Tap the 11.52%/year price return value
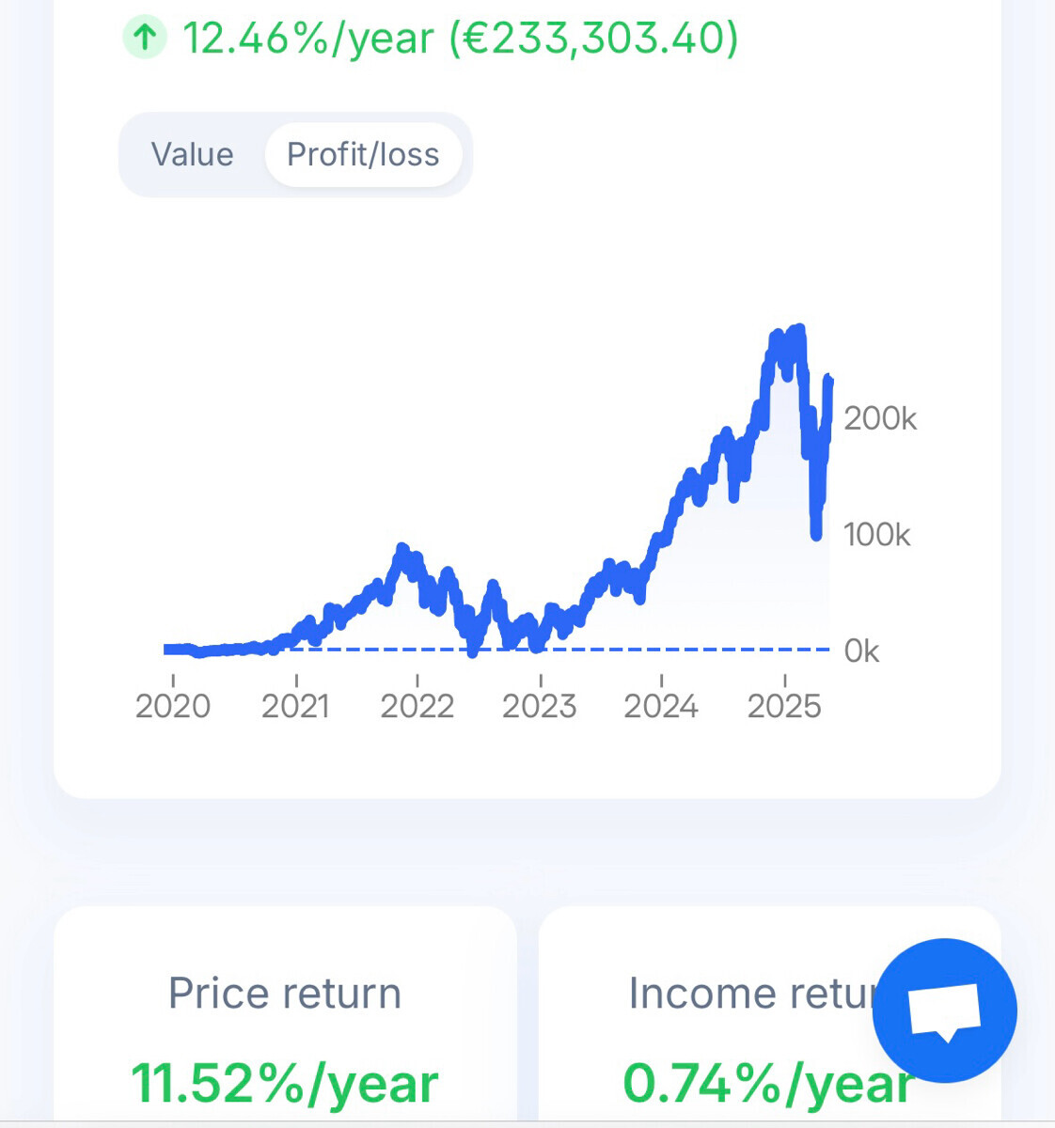 pos(285,1083)
